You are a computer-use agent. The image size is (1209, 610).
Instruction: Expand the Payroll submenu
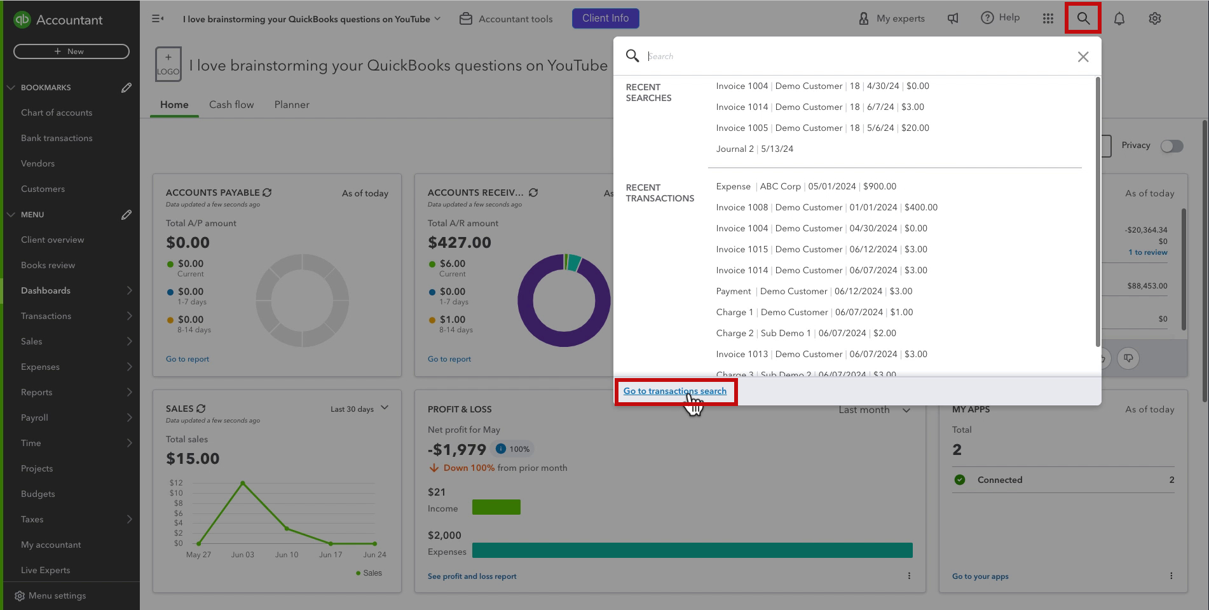tap(130, 417)
